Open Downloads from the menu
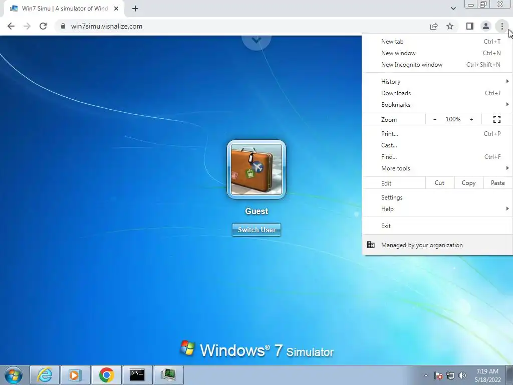Viewport: 513px width, 385px height. point(437,93)
